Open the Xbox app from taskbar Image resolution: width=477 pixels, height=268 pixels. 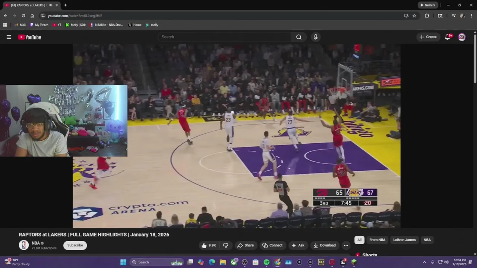[x=234, y=262]
